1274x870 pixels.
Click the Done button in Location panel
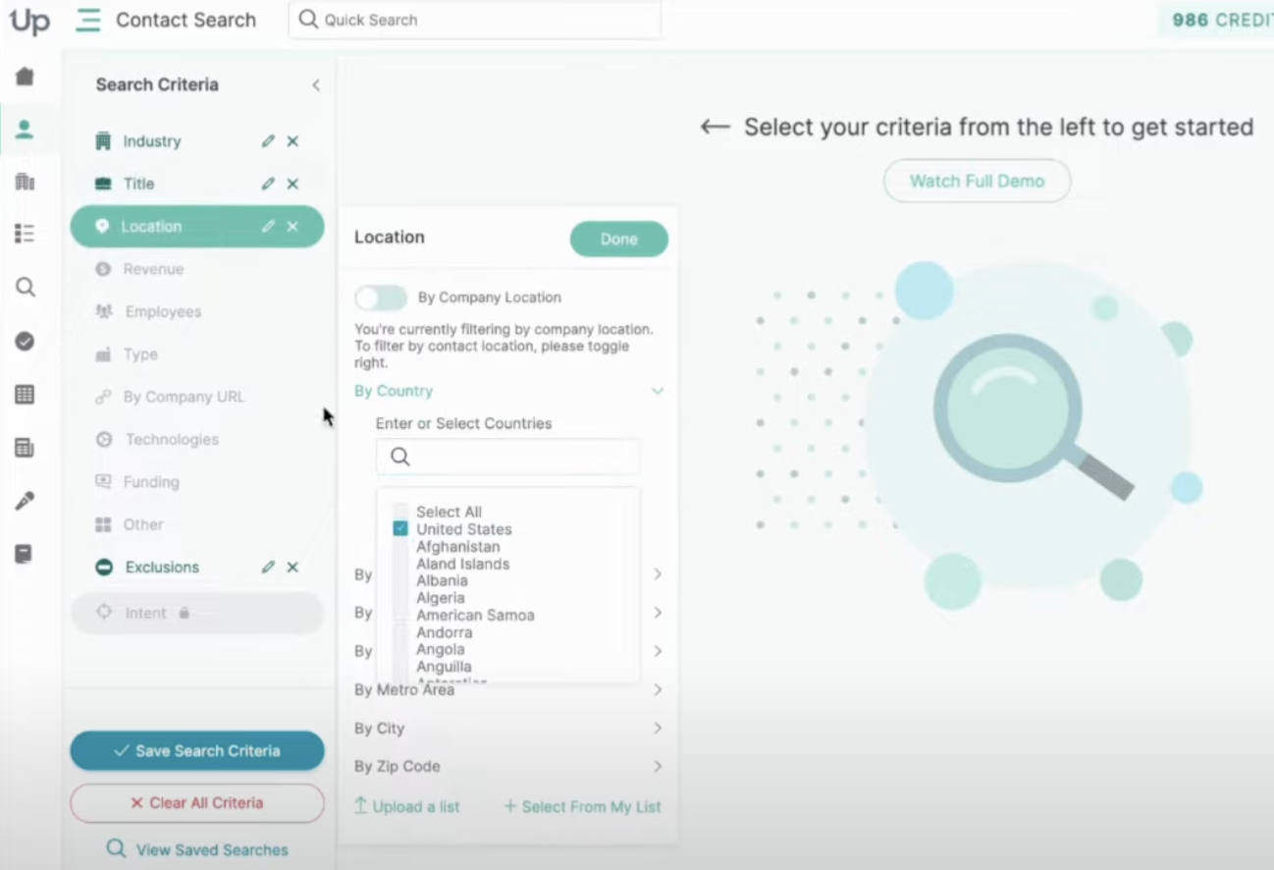[x=619, y=239]
